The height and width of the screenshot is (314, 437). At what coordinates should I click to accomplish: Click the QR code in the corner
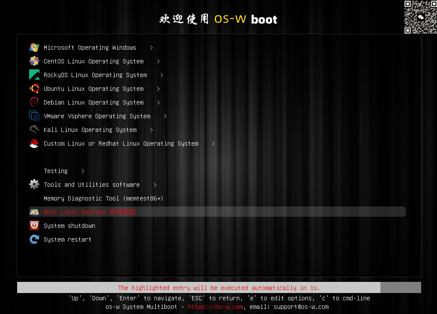421,17
